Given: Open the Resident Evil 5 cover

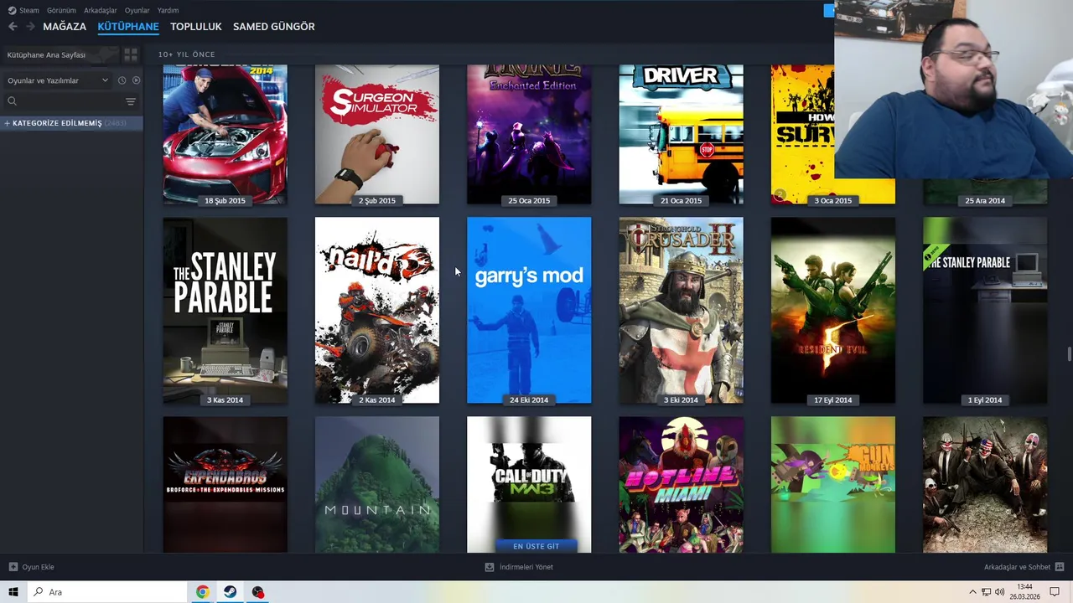Looking at the screenshot, I should point(833,311).
